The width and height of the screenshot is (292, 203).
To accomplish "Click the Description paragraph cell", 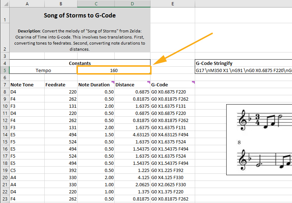I will click(80, 38).
